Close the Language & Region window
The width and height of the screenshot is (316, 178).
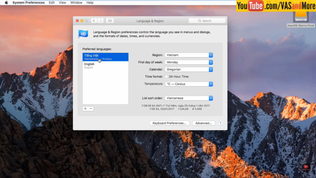point(77,21)
